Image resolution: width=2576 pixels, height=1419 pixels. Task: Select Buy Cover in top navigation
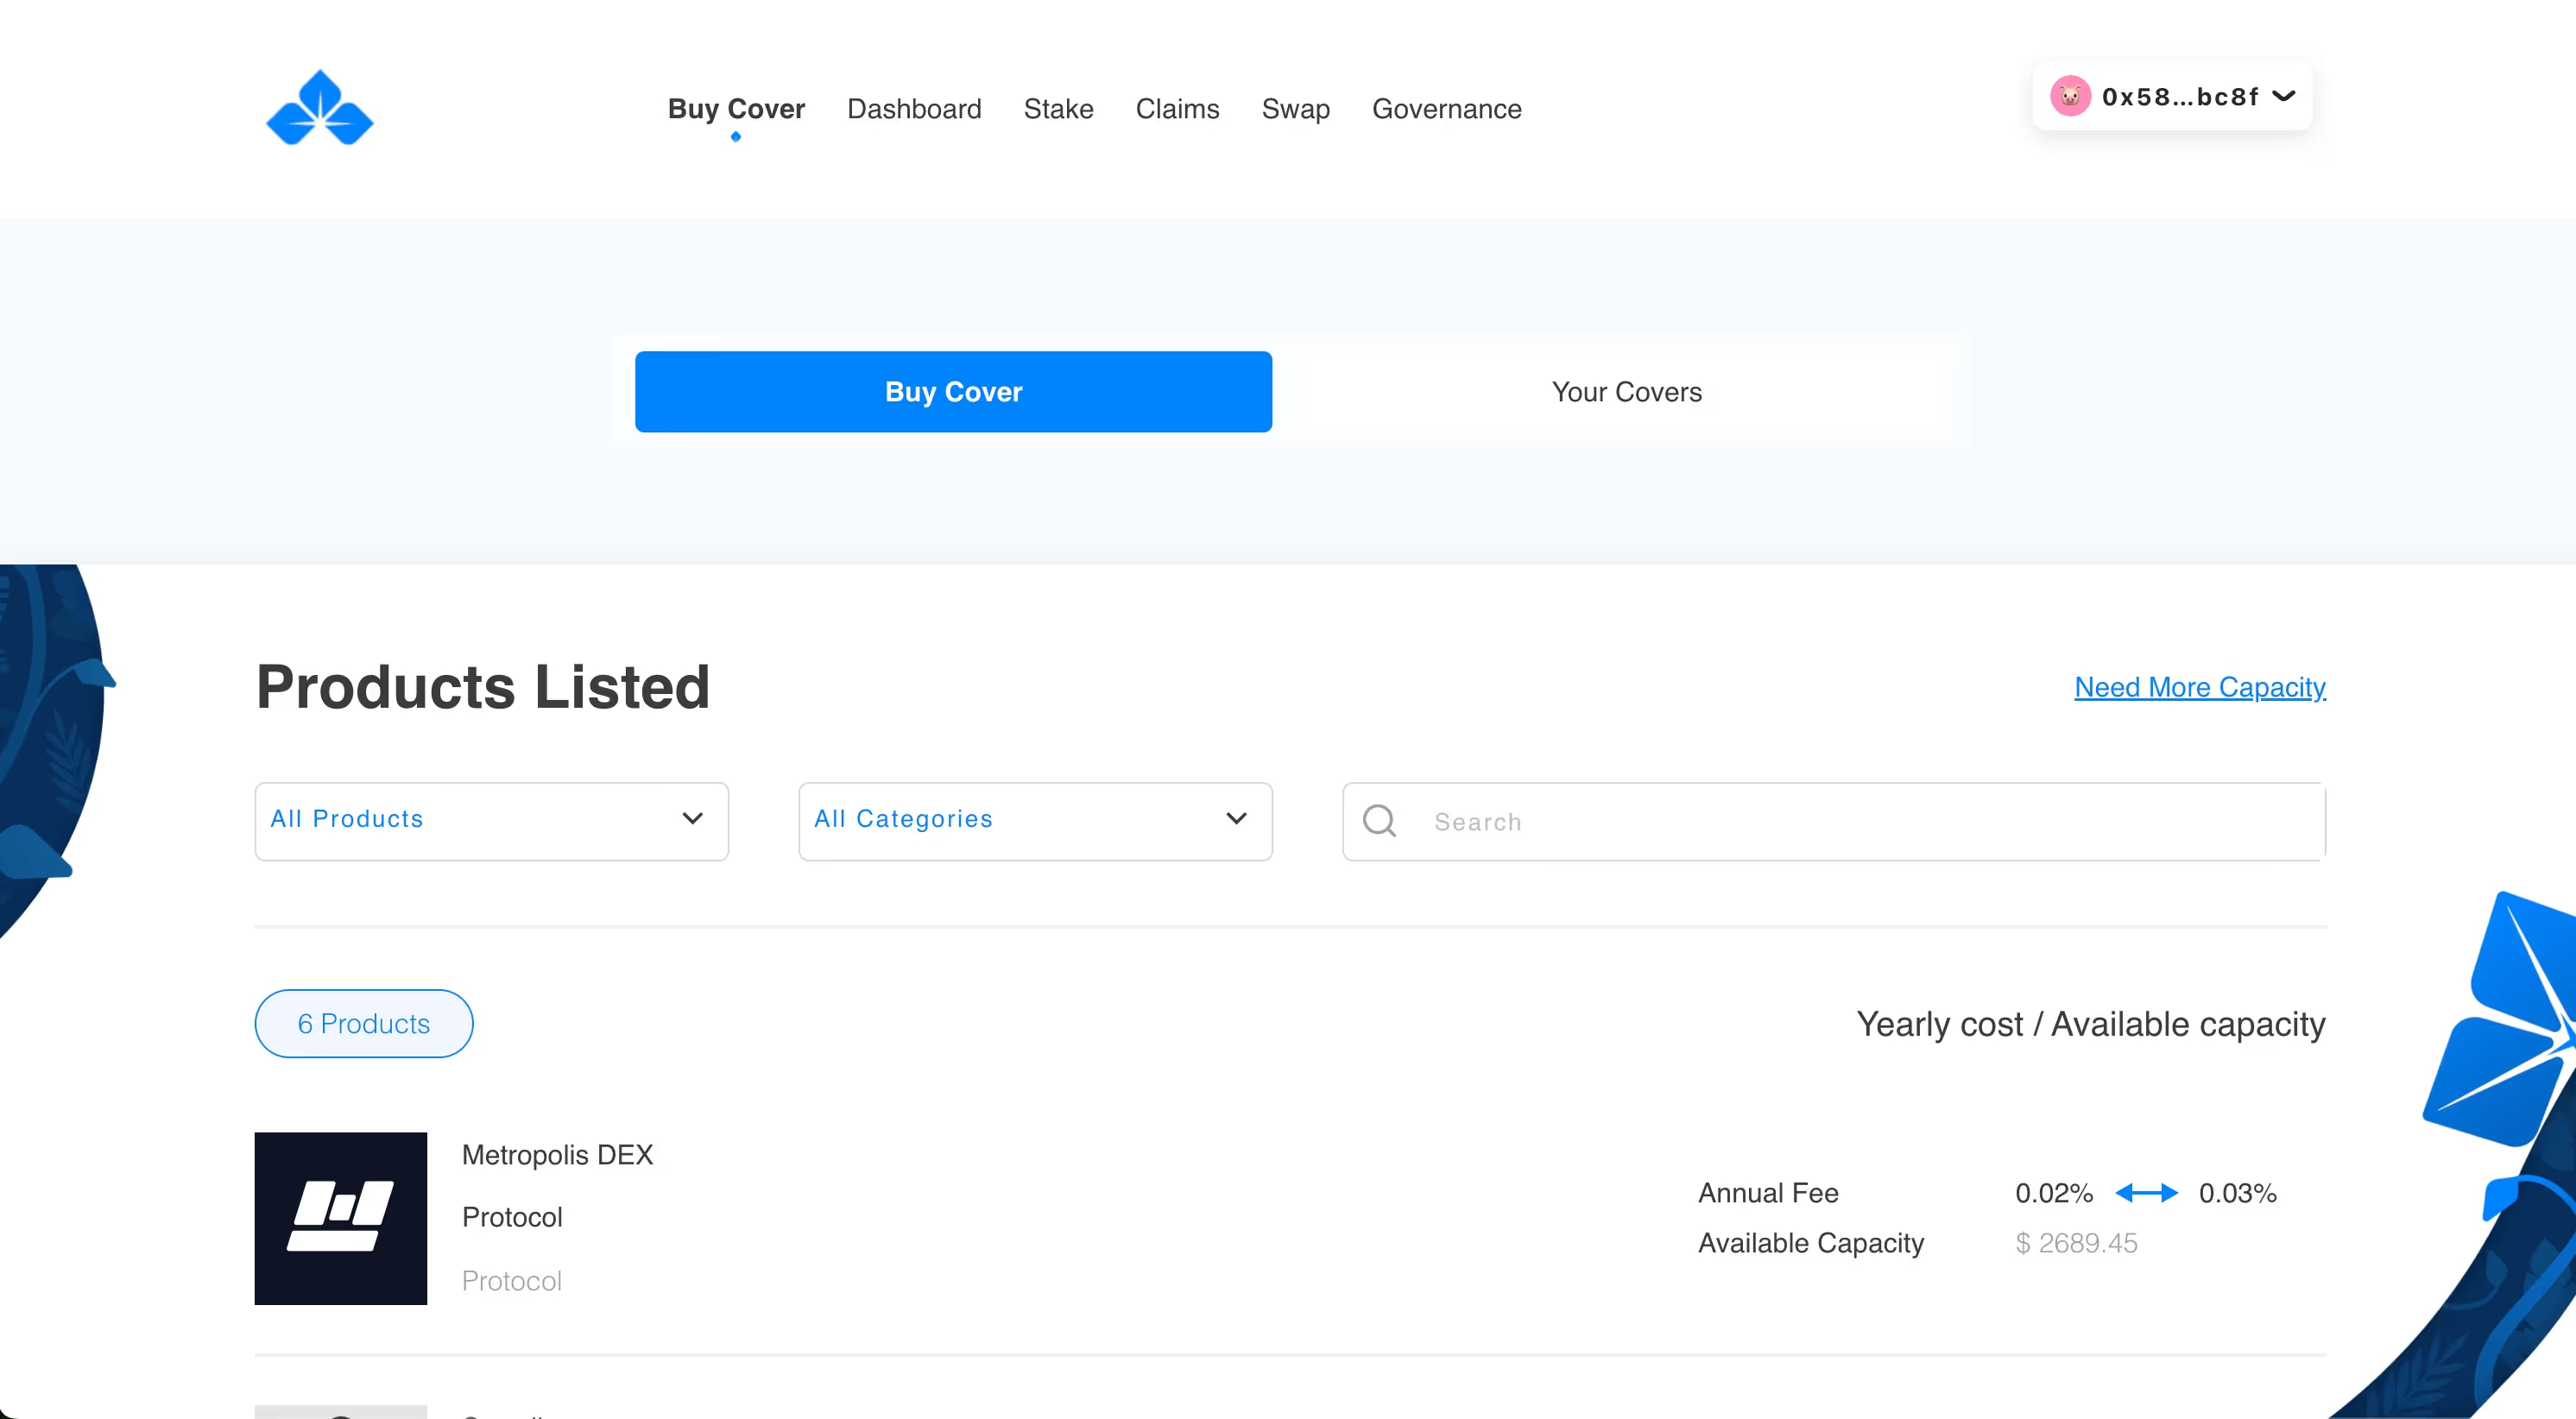(x=736, y=109)
